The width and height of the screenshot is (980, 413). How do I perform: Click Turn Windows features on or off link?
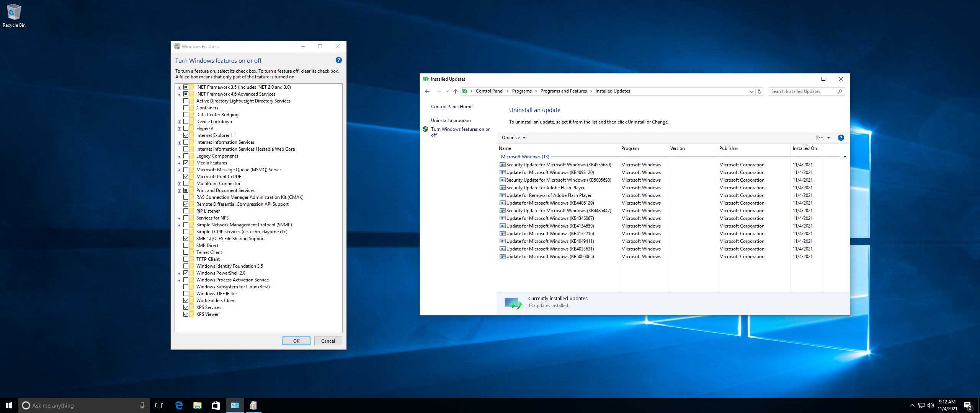click(460, 132)
